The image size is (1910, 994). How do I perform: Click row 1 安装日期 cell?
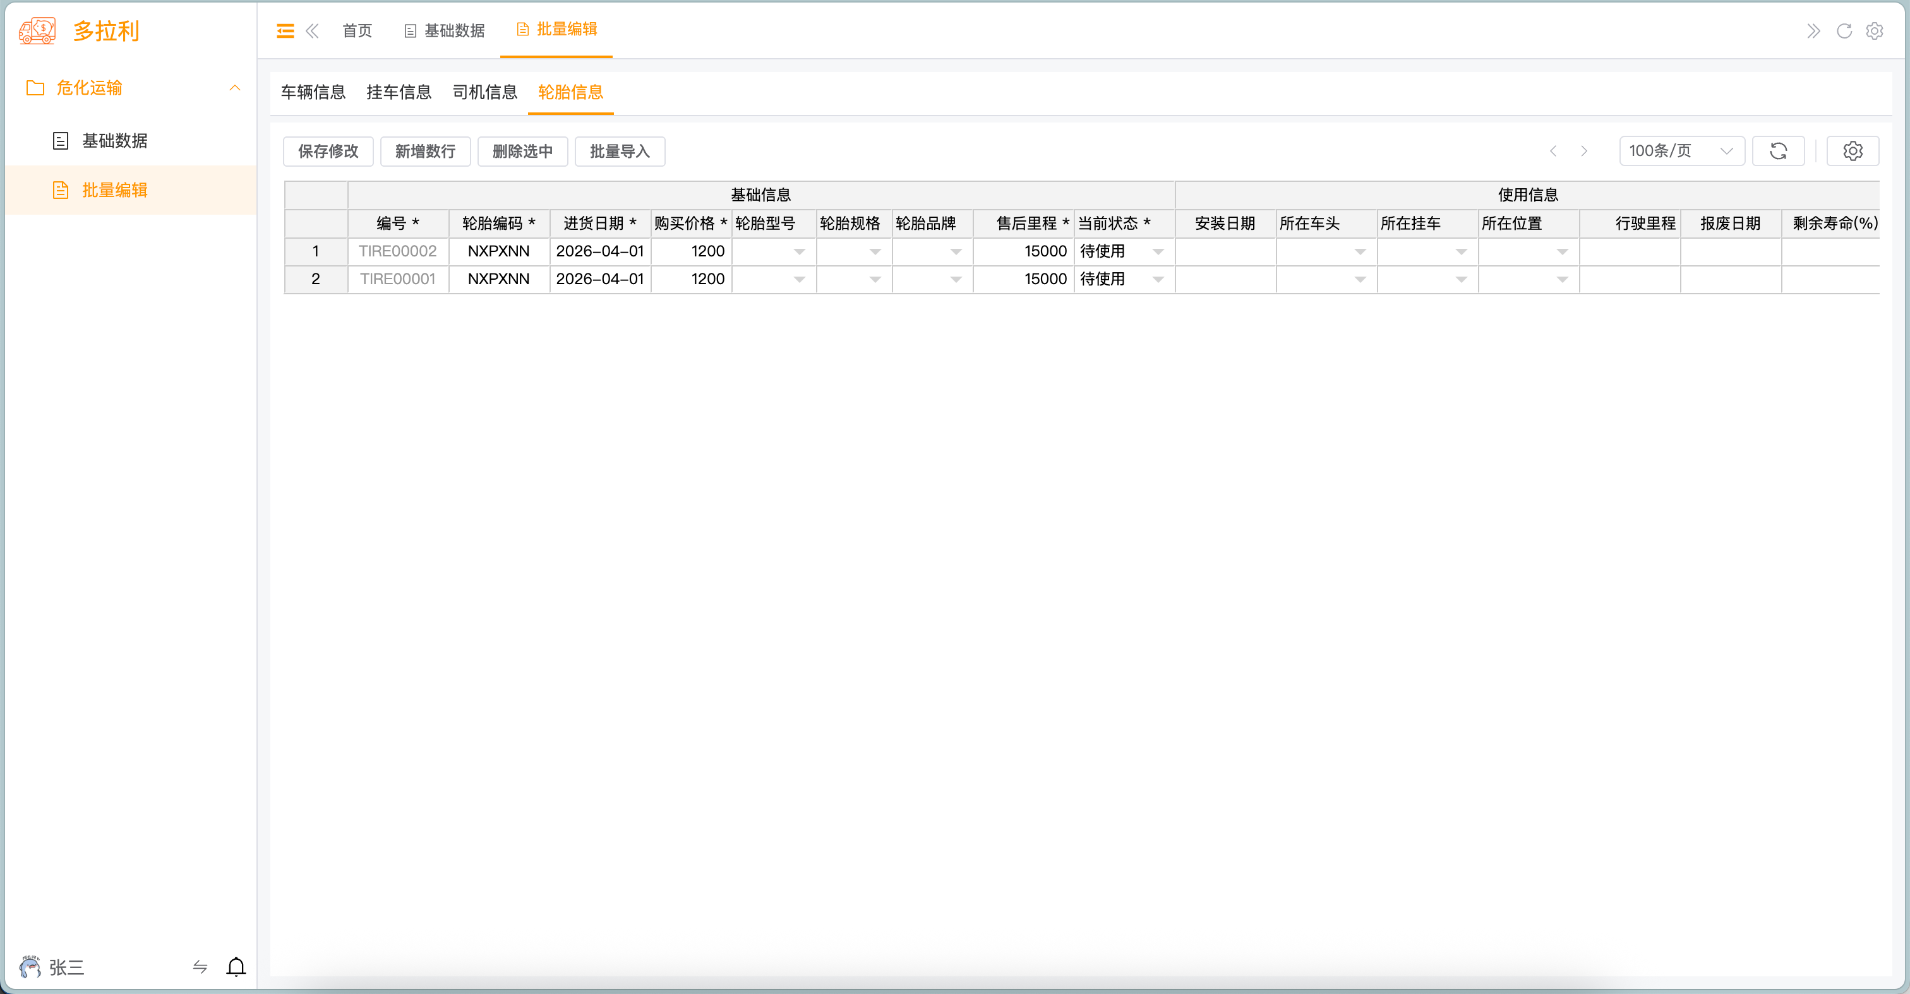1225,251
